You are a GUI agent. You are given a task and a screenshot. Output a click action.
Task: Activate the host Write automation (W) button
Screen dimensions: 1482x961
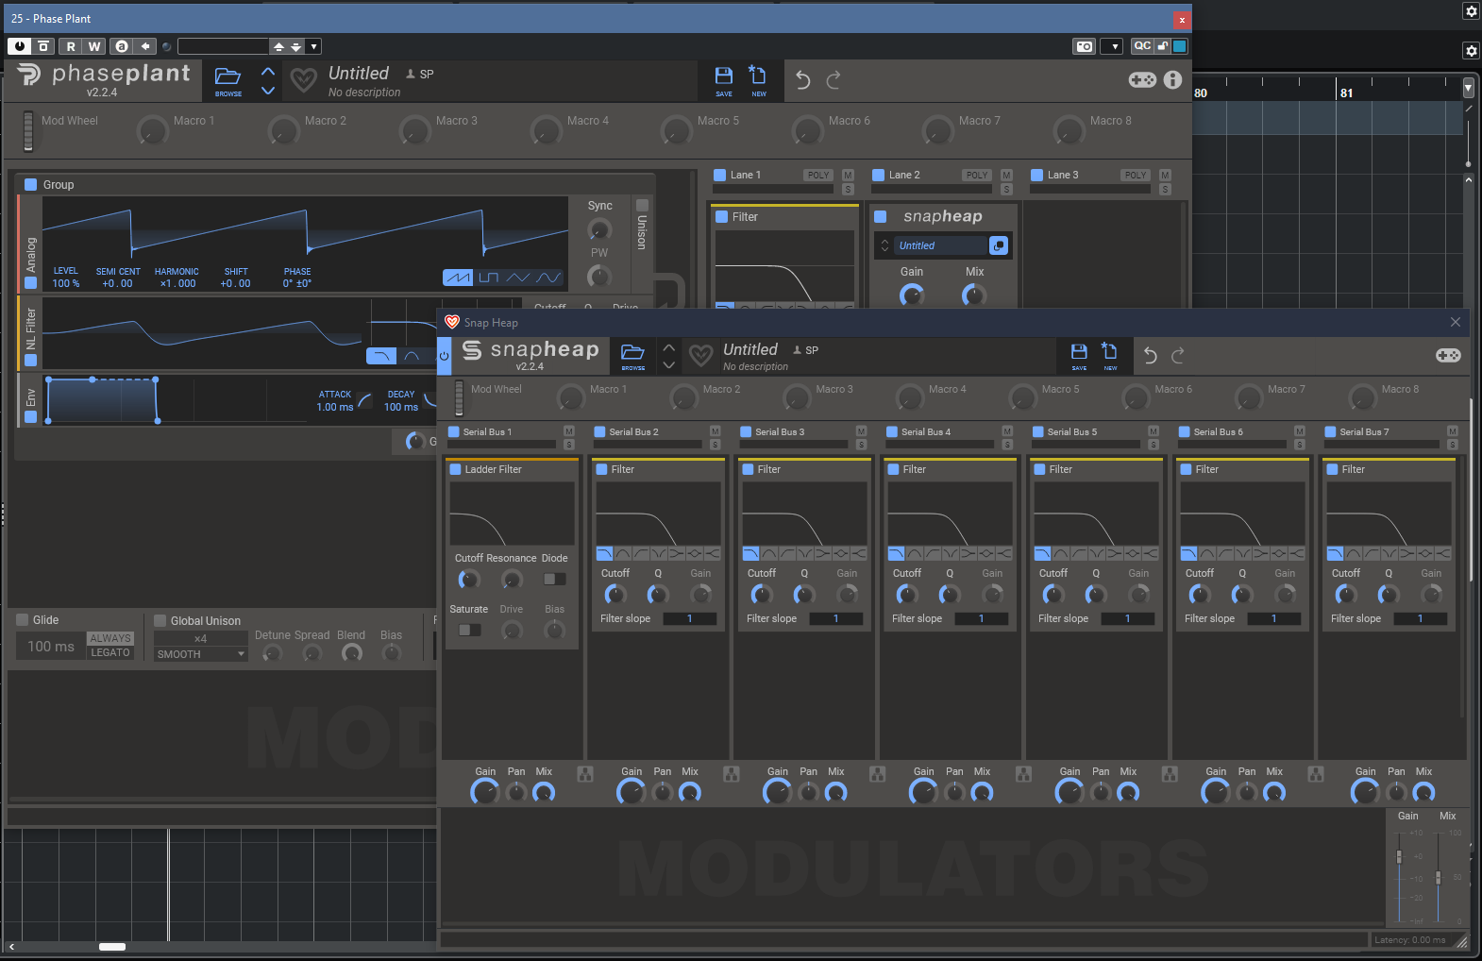[94, 46]
